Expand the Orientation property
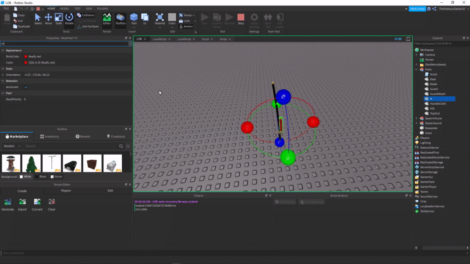The width and height of the screenshot is (470, 264). tap(3, 75)
